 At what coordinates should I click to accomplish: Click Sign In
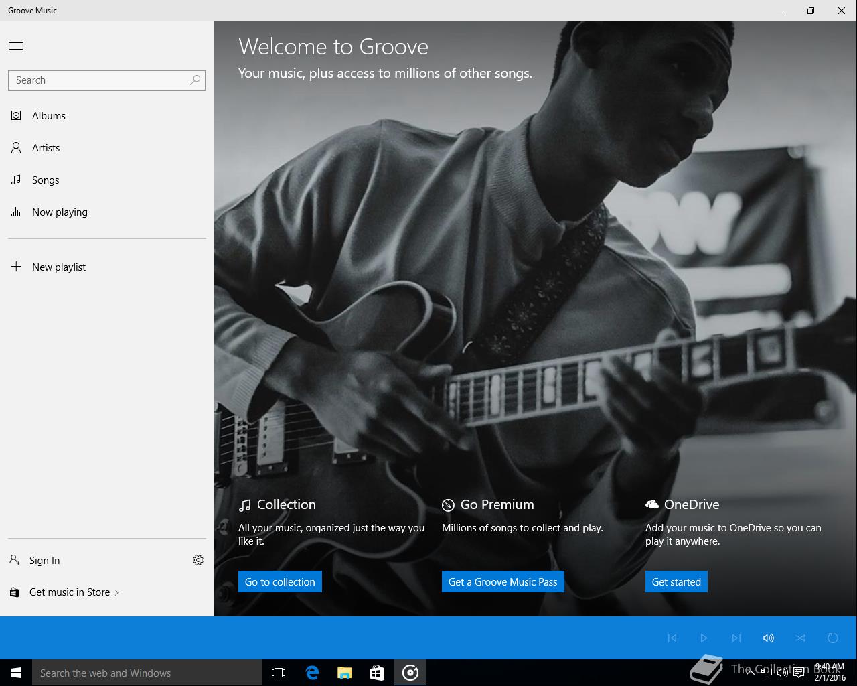pos(44,561)
